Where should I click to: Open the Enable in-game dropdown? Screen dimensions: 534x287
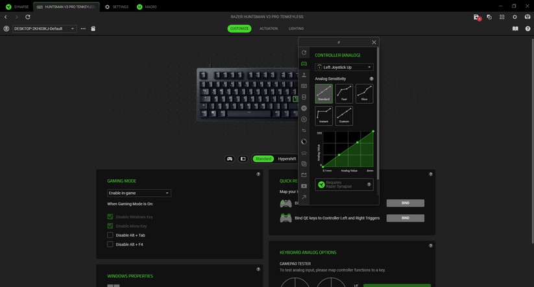139,193
